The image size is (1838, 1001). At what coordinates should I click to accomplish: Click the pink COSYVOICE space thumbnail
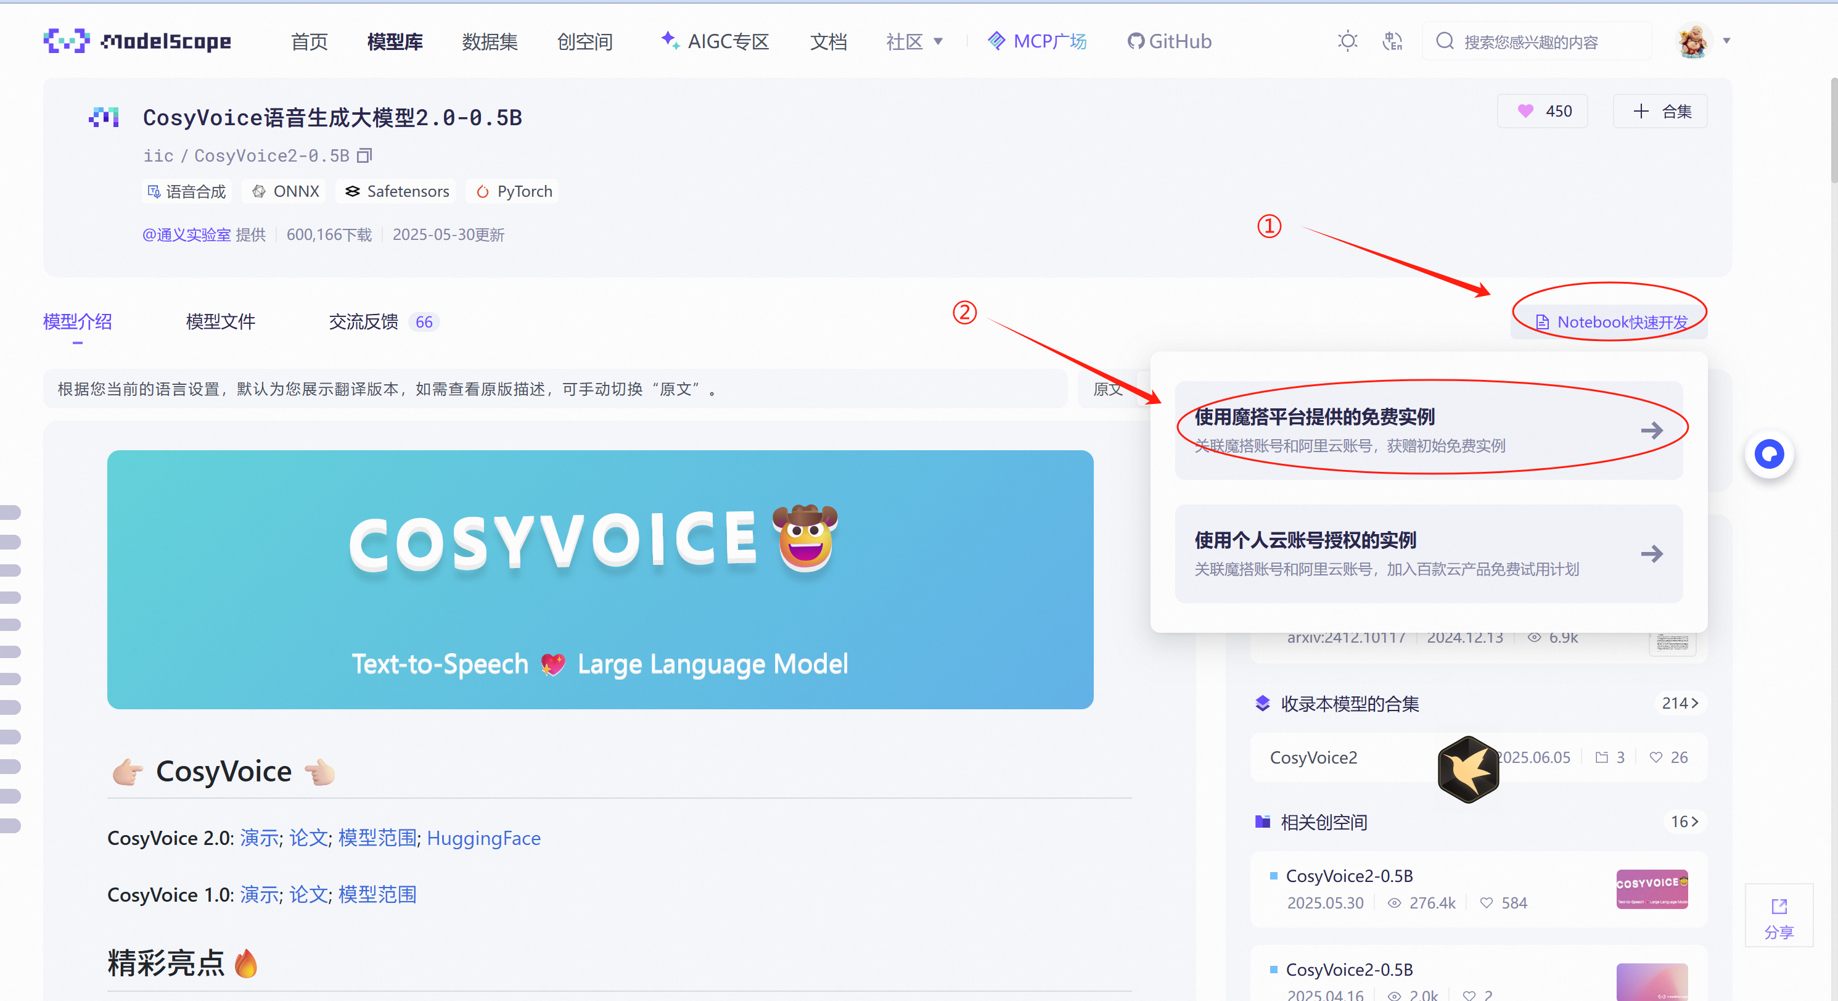(x=1652, y=889)
